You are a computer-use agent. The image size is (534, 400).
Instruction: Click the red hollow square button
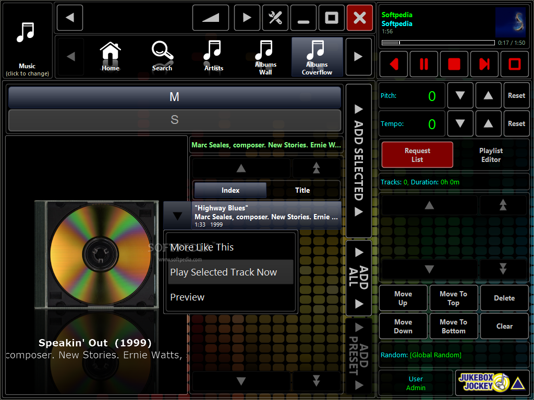pos(515,64)
